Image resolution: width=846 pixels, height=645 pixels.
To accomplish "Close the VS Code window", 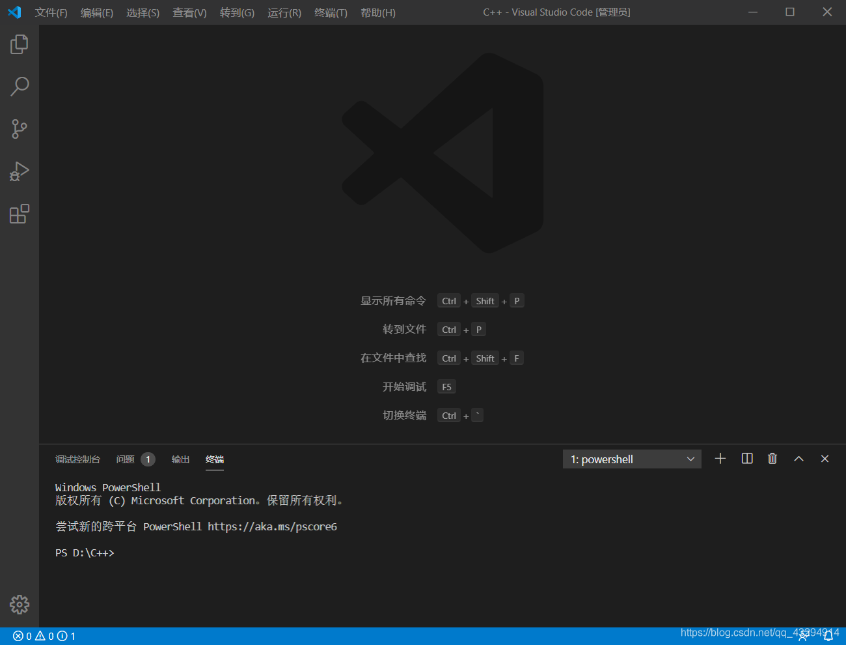I will tap(827, 12).
